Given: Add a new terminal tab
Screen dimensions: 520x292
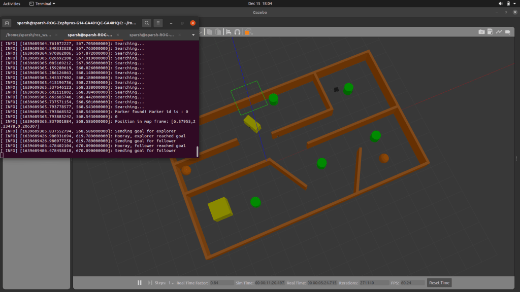Looking at the screenshot, I should (7, 23).
